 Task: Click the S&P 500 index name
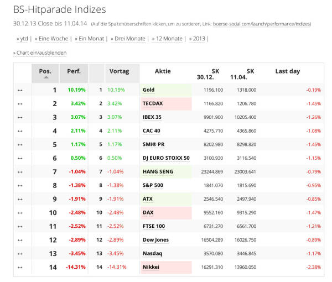153,185
